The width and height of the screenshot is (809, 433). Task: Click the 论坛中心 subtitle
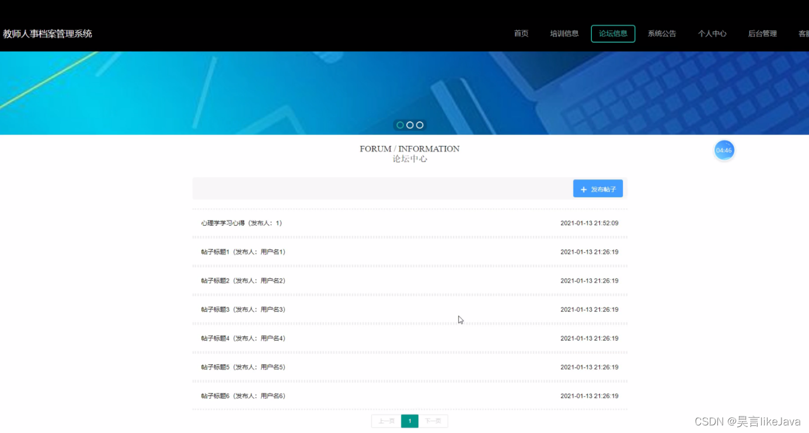click(410, 159)
